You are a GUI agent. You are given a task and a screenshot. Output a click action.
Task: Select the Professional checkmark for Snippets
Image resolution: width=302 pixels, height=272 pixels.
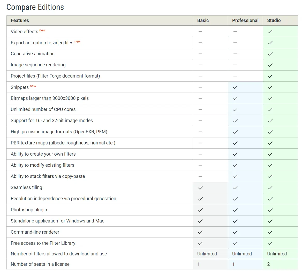pos(235,87)
